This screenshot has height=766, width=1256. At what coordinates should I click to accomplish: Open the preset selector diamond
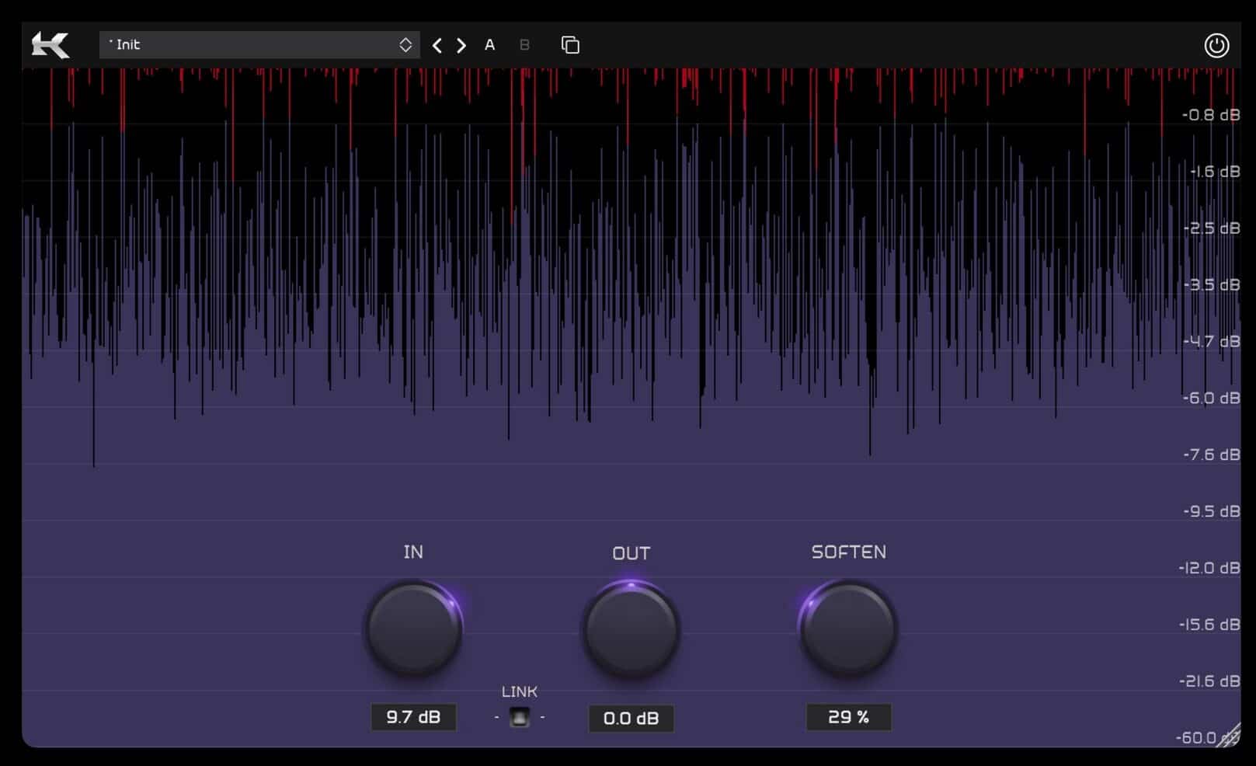[405, 44]
